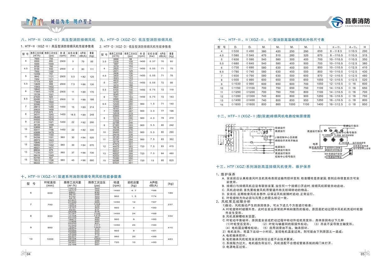Click label 接双速风机 in panel diagram
Viewport: 391px width, 267px height.
315,148
